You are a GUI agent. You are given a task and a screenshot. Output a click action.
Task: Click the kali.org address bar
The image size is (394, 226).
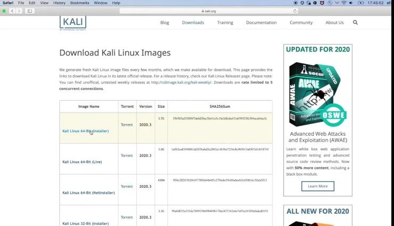coord(209,11)
